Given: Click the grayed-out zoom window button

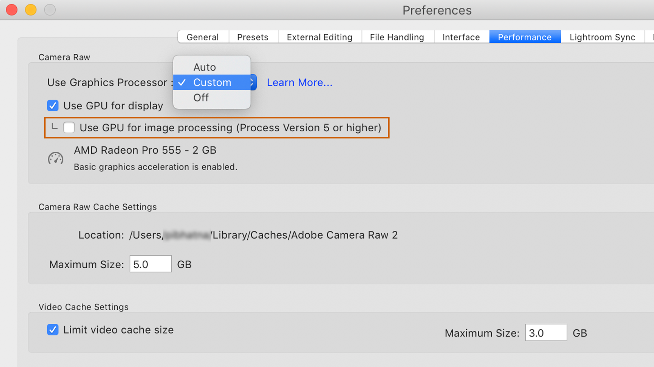Looking at the screenshot, I should [x=50, y=10].
